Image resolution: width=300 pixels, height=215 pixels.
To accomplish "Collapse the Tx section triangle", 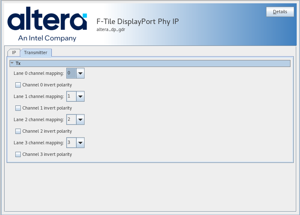I will 12,63.
